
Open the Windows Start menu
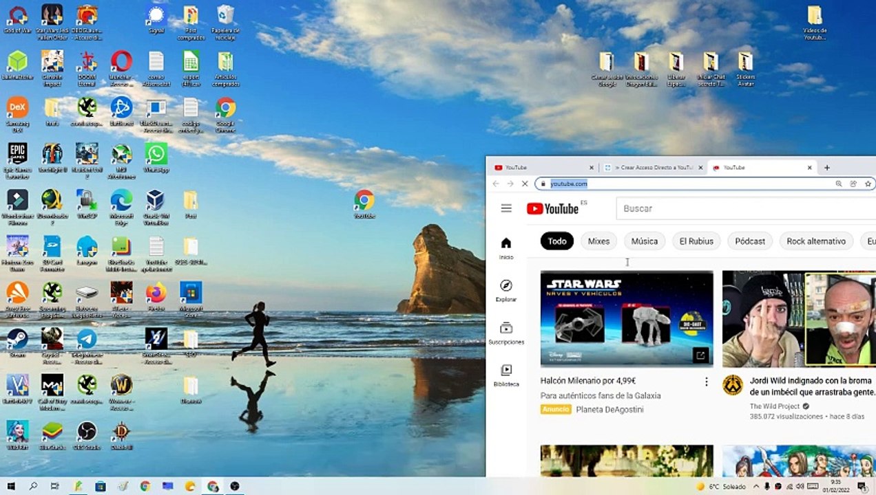click(10, 486)
